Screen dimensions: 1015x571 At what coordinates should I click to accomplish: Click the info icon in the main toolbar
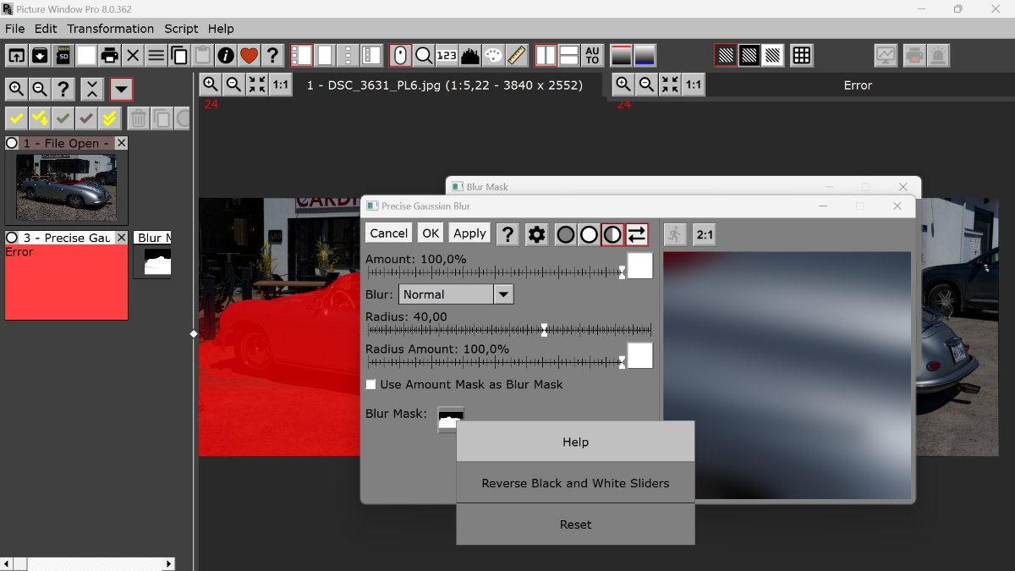(226, 56)
